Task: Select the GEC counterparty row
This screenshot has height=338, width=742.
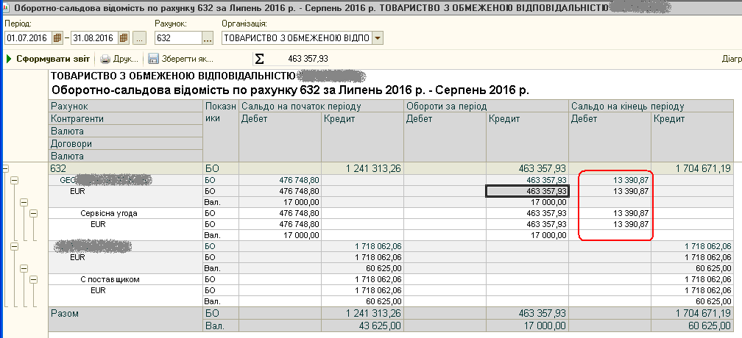Action: pos(125,180)
